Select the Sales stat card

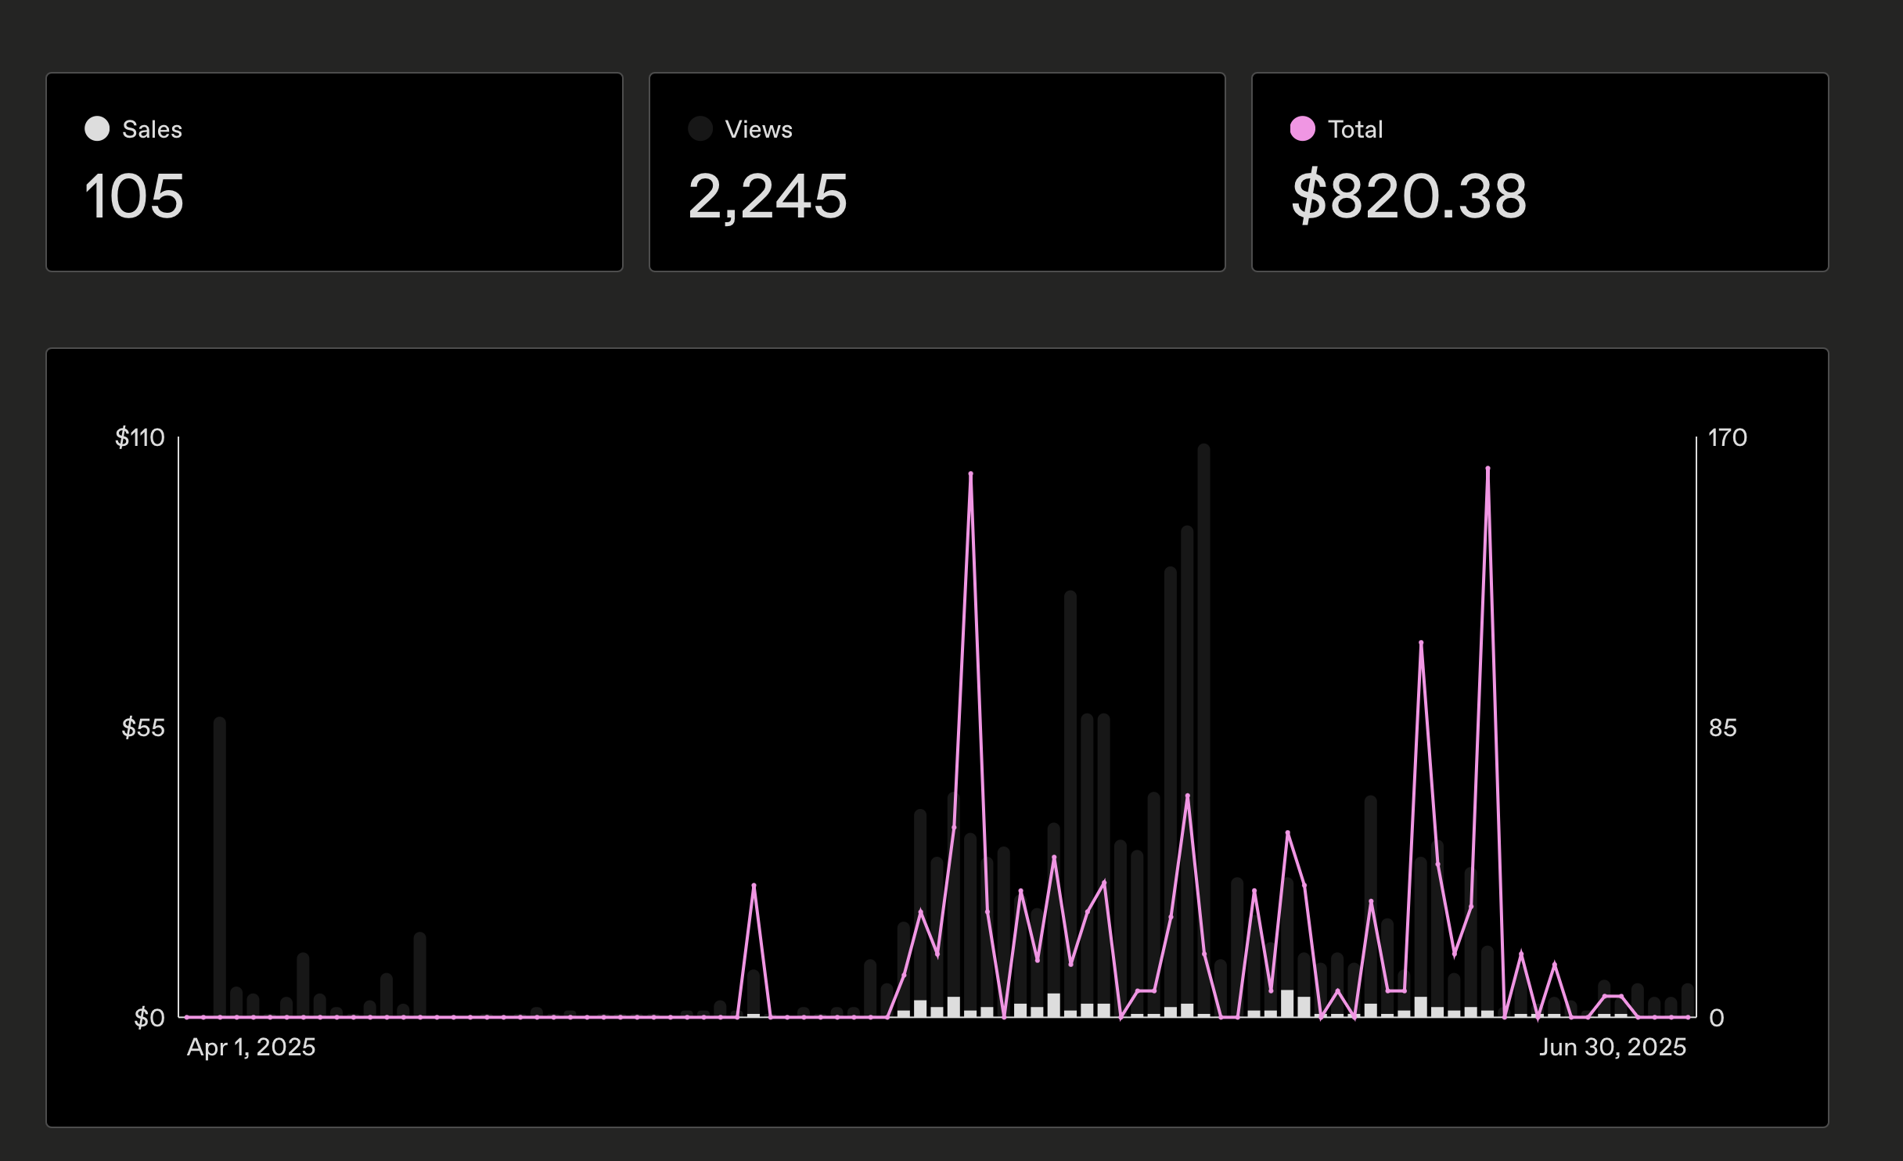point(334,172)
